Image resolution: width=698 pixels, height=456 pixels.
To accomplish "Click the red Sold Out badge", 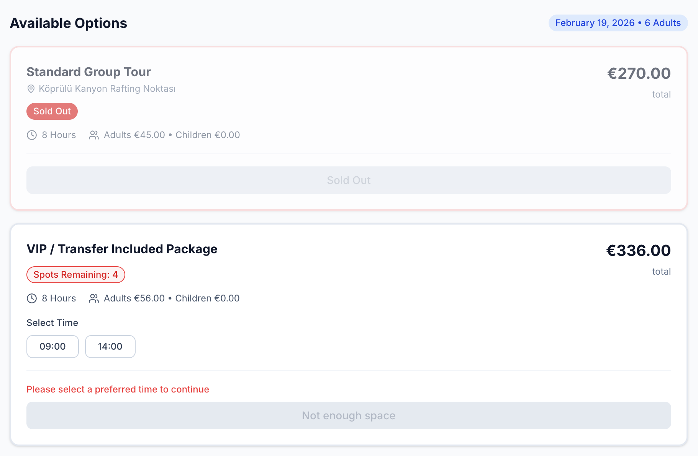I will (x=52, y=111).
